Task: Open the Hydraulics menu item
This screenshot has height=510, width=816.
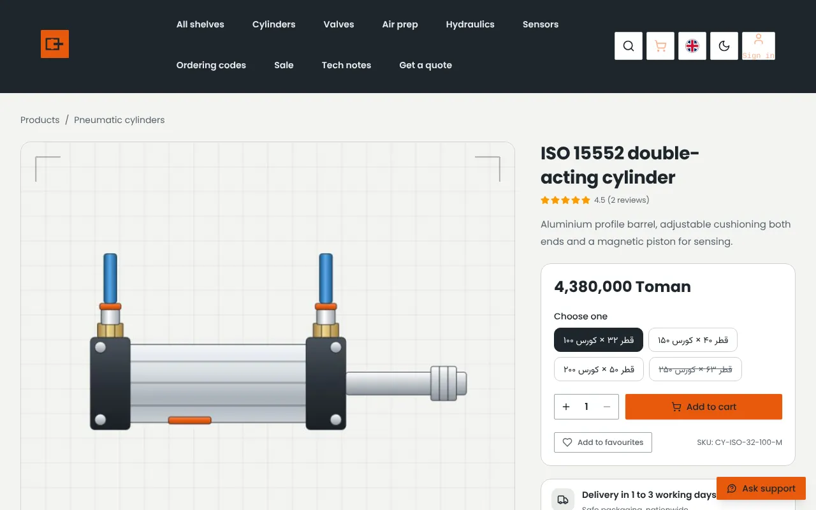Action: point(470,24)
